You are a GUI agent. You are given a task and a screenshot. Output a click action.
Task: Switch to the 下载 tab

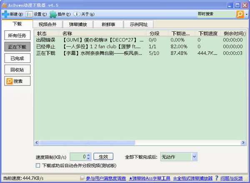click(x=17, y=24)
